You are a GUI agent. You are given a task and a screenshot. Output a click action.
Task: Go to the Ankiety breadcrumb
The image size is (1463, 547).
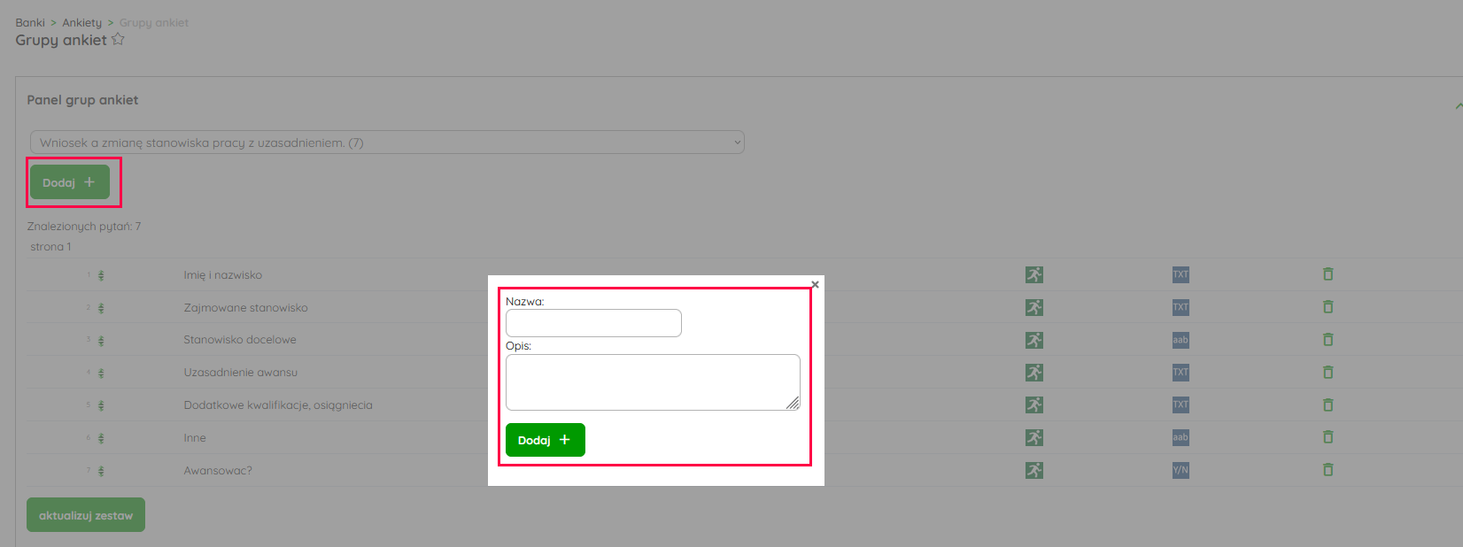82,23
